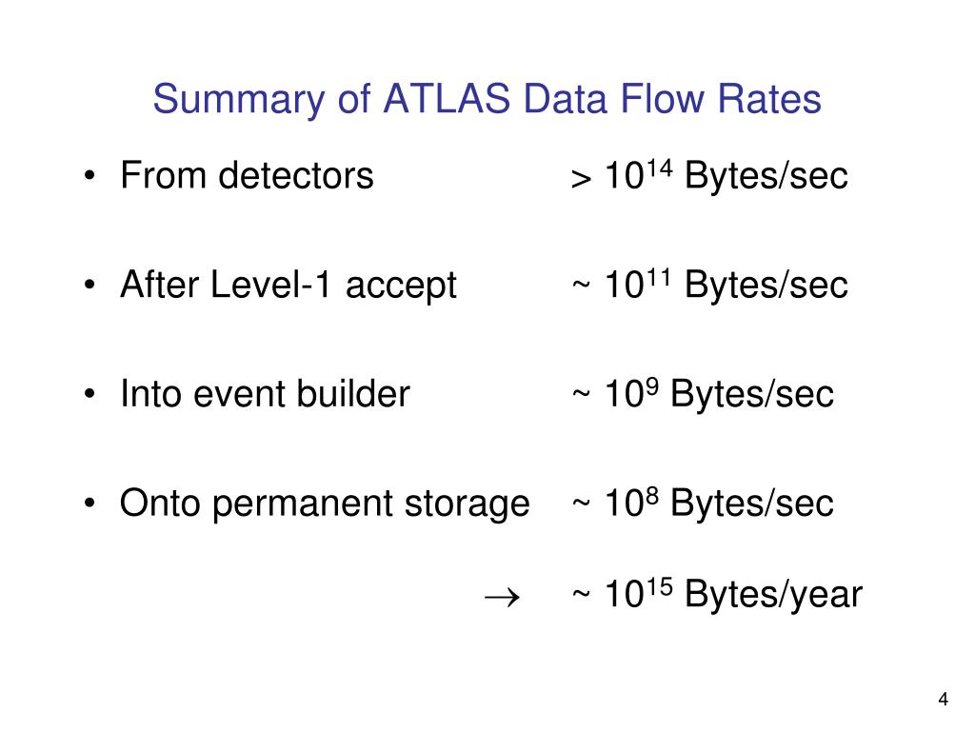The image size is (975, 731).
Task: Select the bullet before Into event builder
Action: pyautogui.click(x=90, y=394)
